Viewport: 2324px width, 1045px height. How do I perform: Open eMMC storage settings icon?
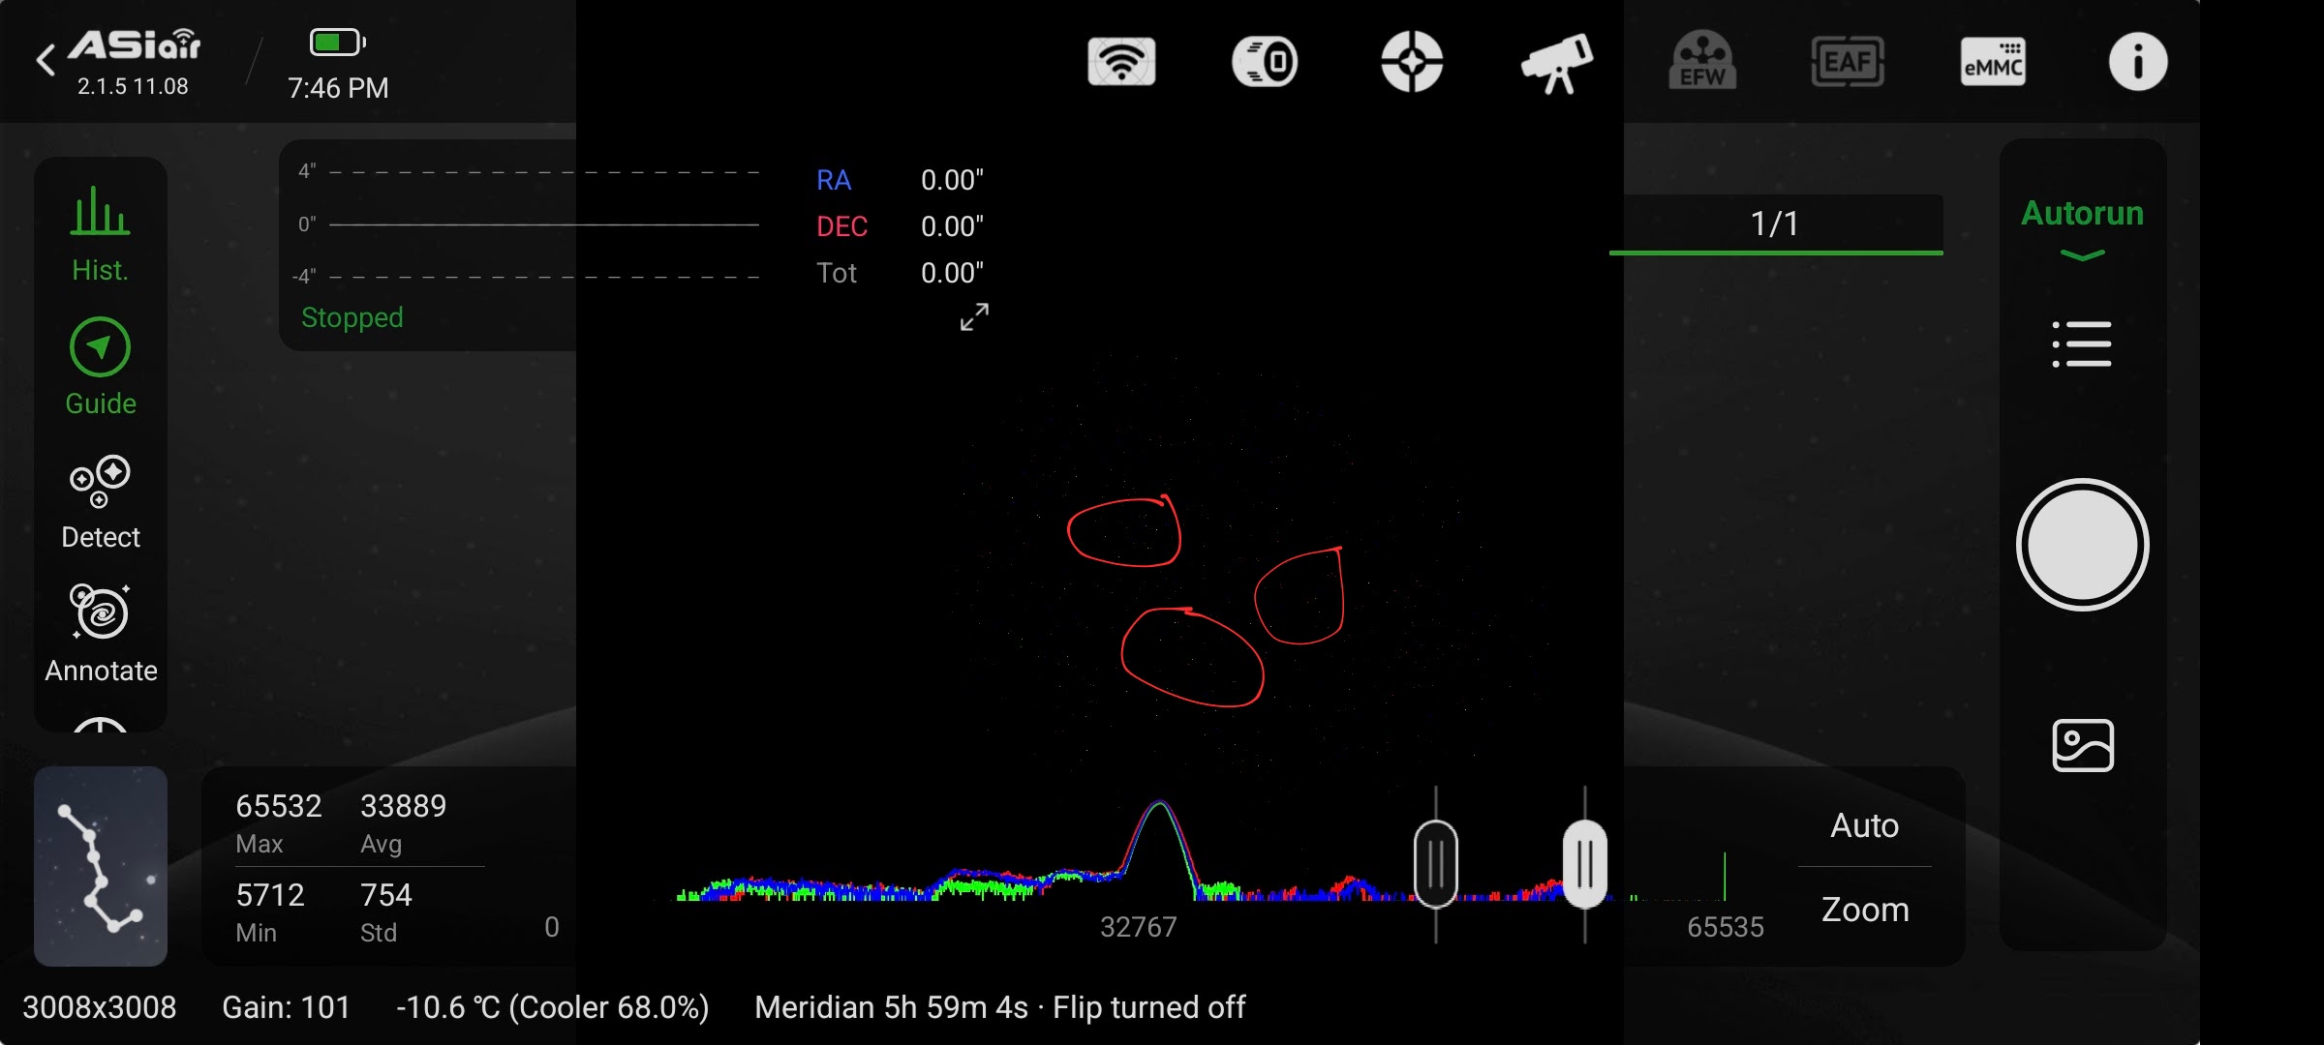[x=1993, y=62]
